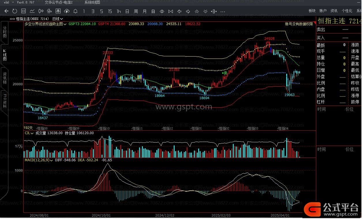Open the quote list icon
This screenshot has height=219, width=363.
tap(24, 11)
